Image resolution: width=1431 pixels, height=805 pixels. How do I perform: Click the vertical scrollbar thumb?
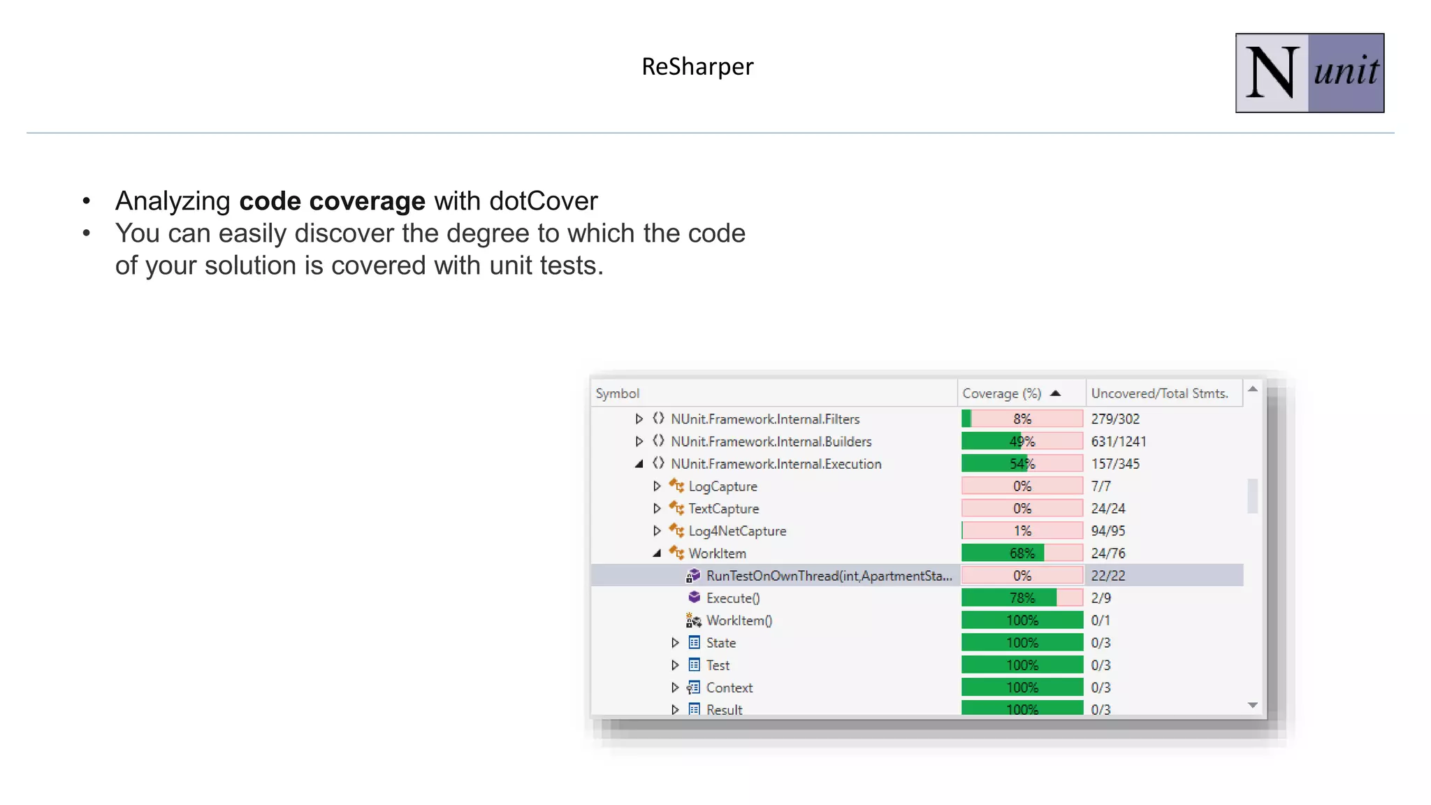click(x=1253, y=495)
